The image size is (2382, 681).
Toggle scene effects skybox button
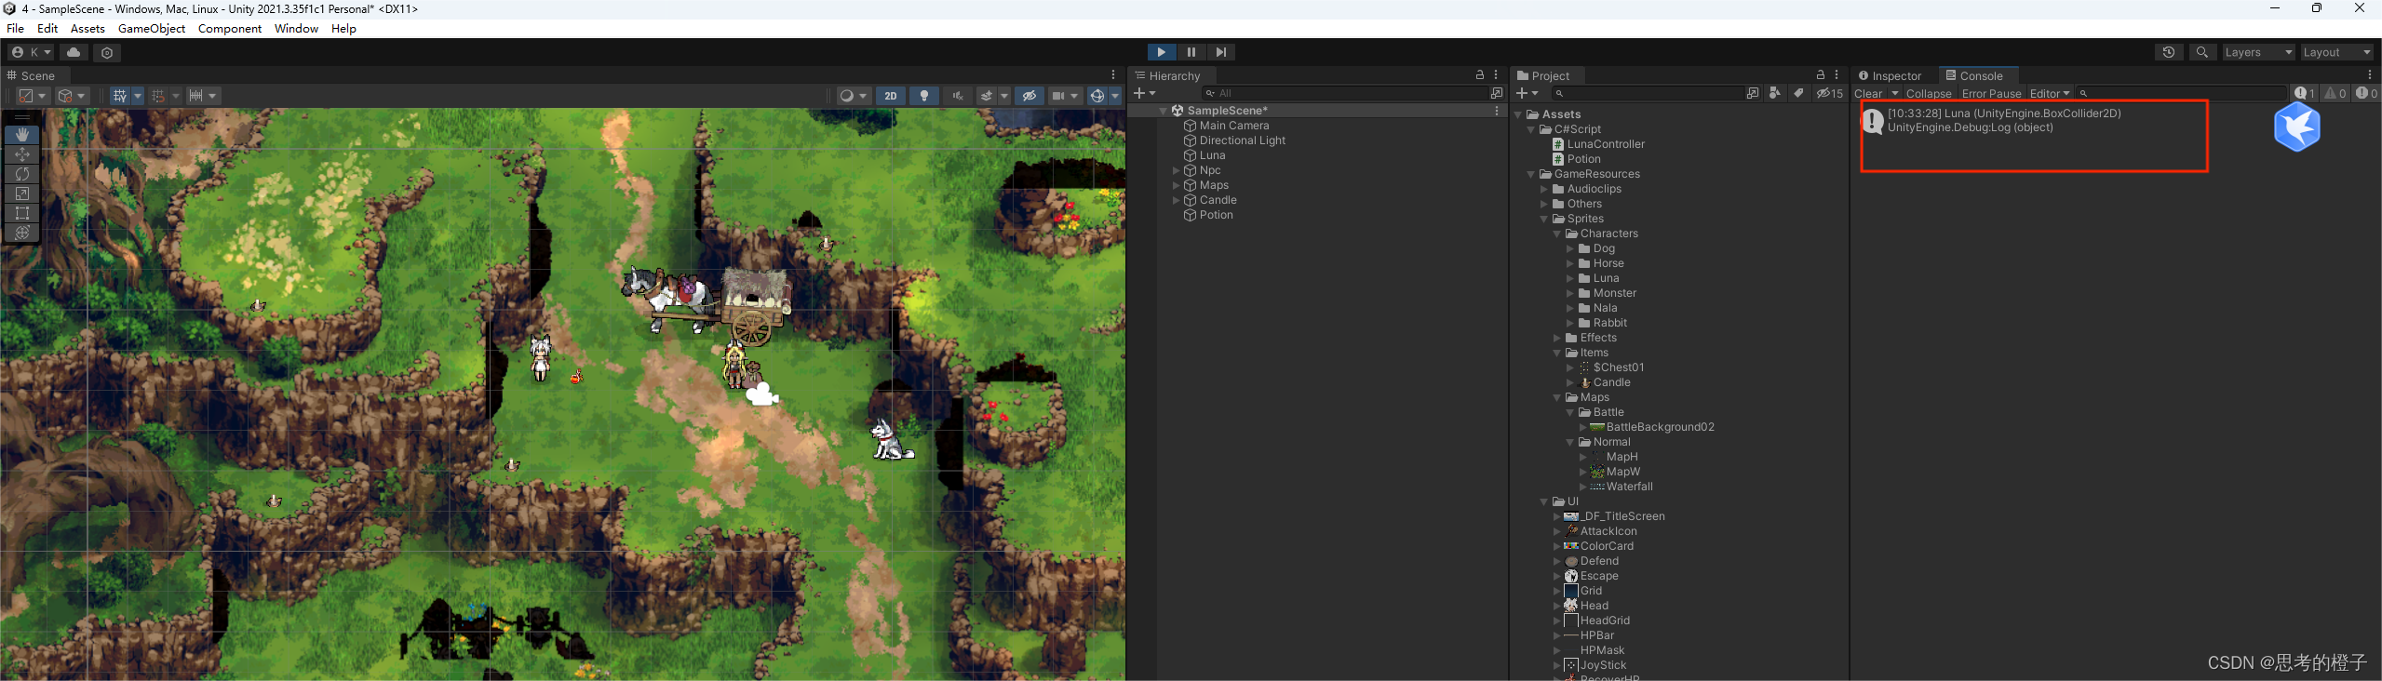tap(987, 96)
